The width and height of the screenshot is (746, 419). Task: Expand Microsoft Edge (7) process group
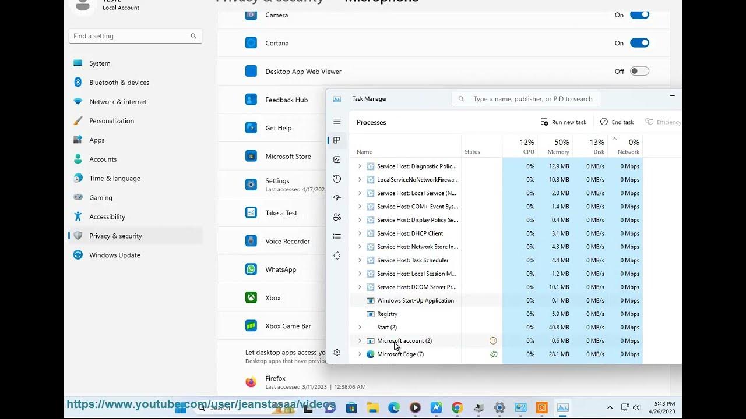coord(360,354)
